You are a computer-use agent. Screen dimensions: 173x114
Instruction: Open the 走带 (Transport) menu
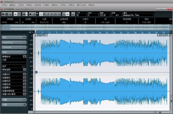coord(63,5)
